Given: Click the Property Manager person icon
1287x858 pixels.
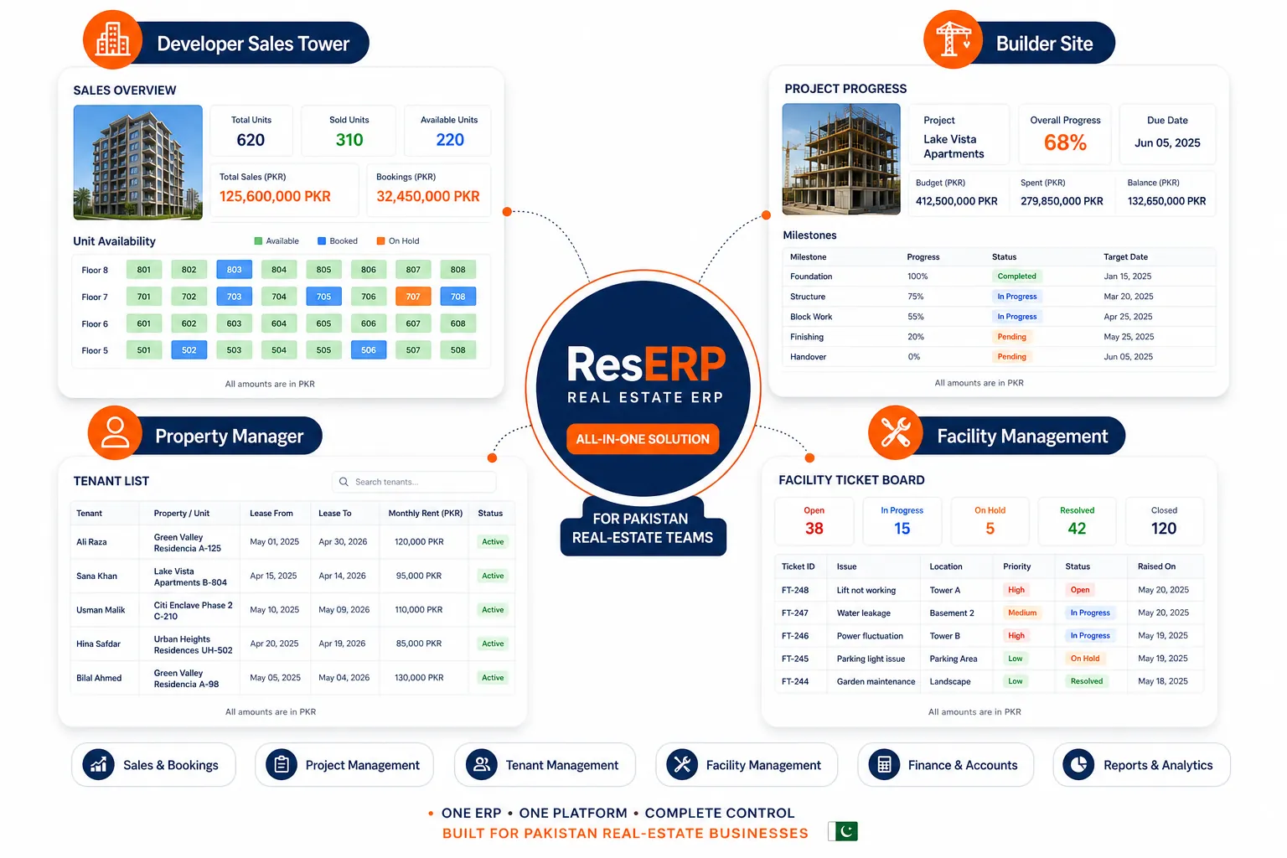Looking at the screenshot, I should 115,432.
